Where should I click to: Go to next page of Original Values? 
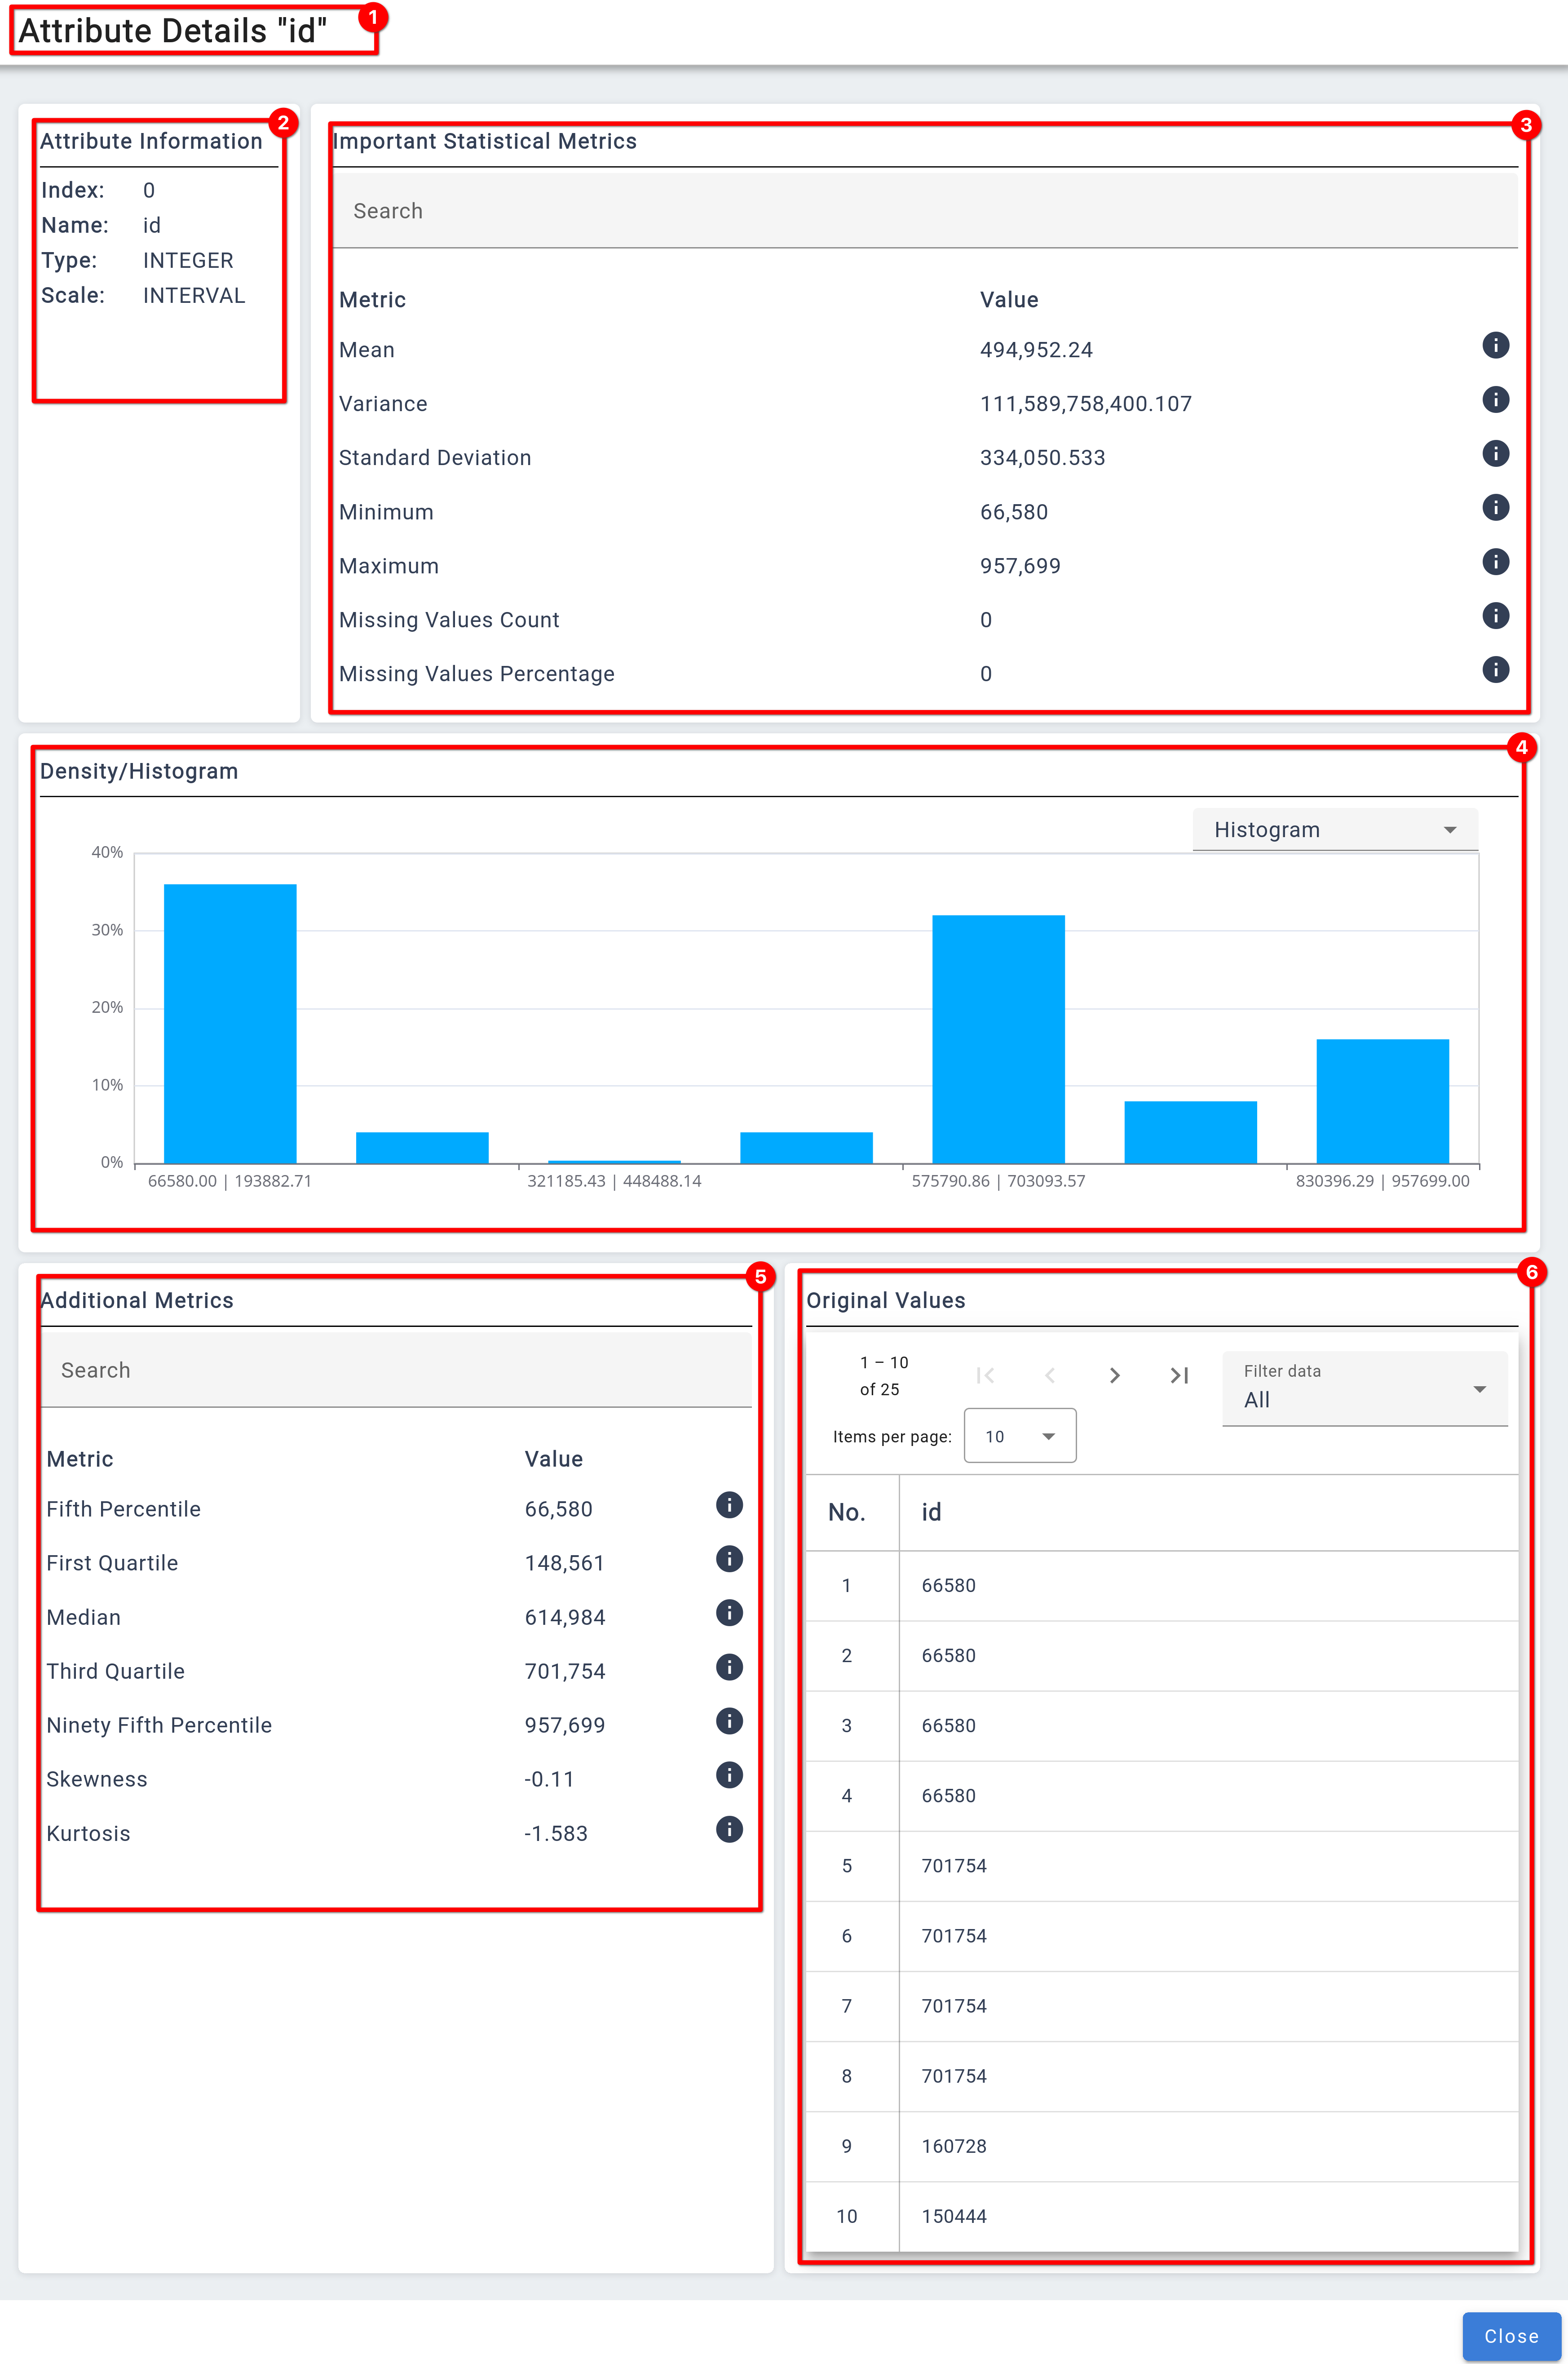pyautogui.click(x=1114, y=1375)
